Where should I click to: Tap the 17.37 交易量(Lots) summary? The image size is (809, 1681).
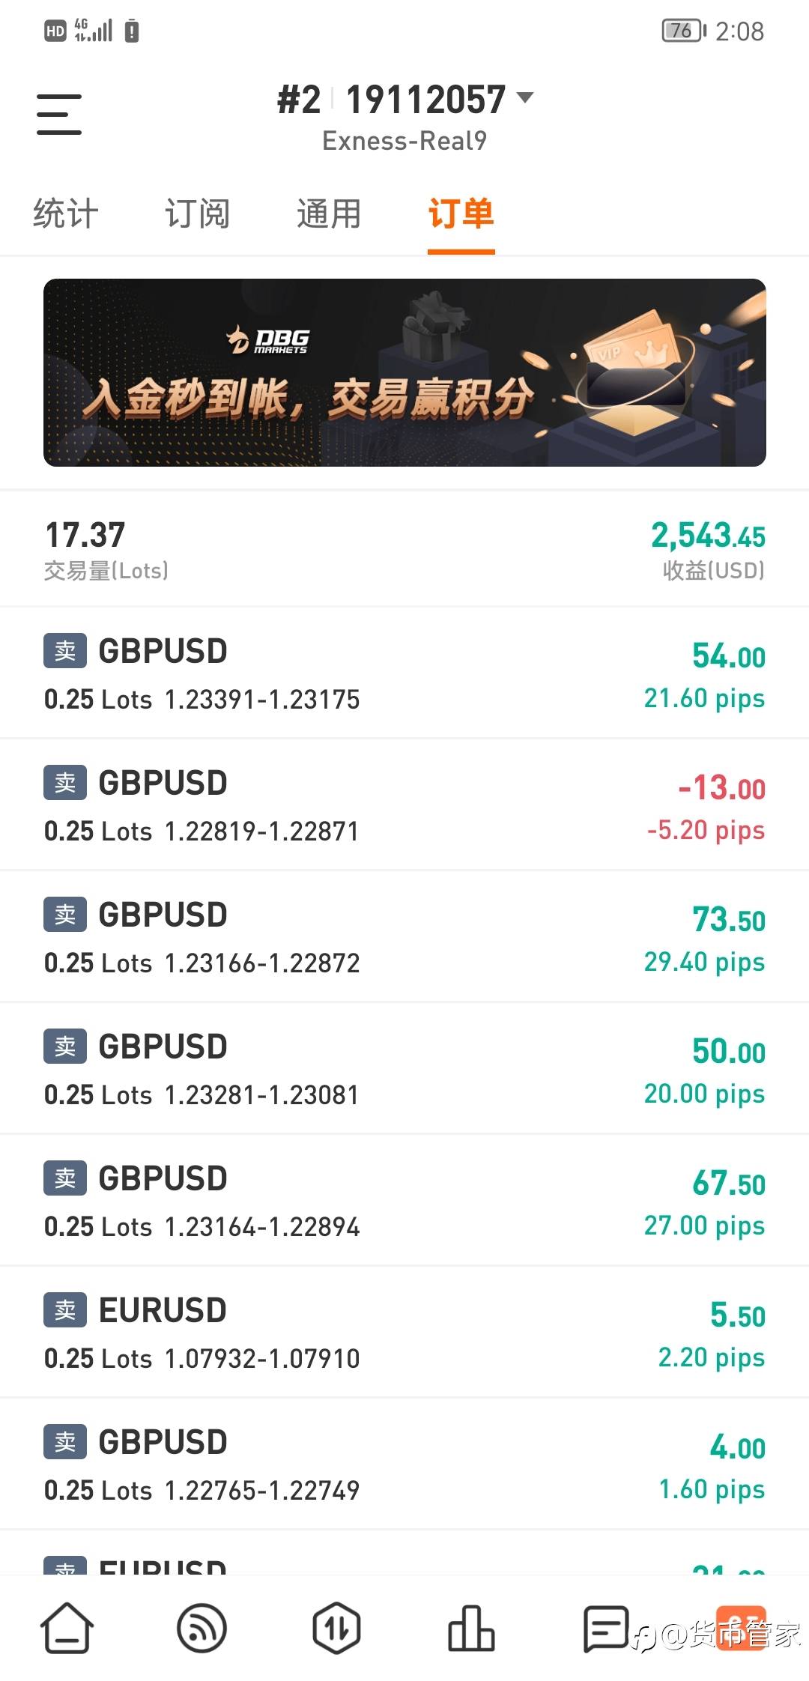106,548
